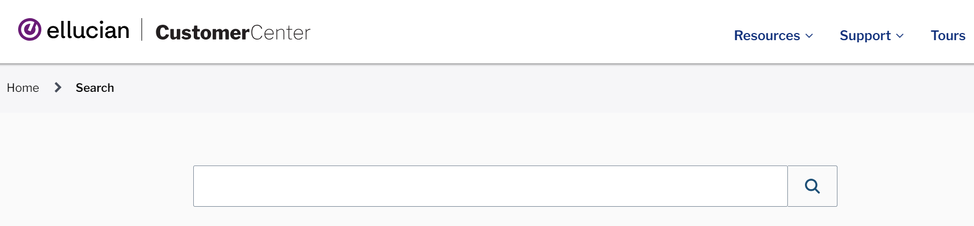Viewport: 974px width, 226px height.
Task: Click the chevron icon next to Resources
Action: click(x=809, y=36)
